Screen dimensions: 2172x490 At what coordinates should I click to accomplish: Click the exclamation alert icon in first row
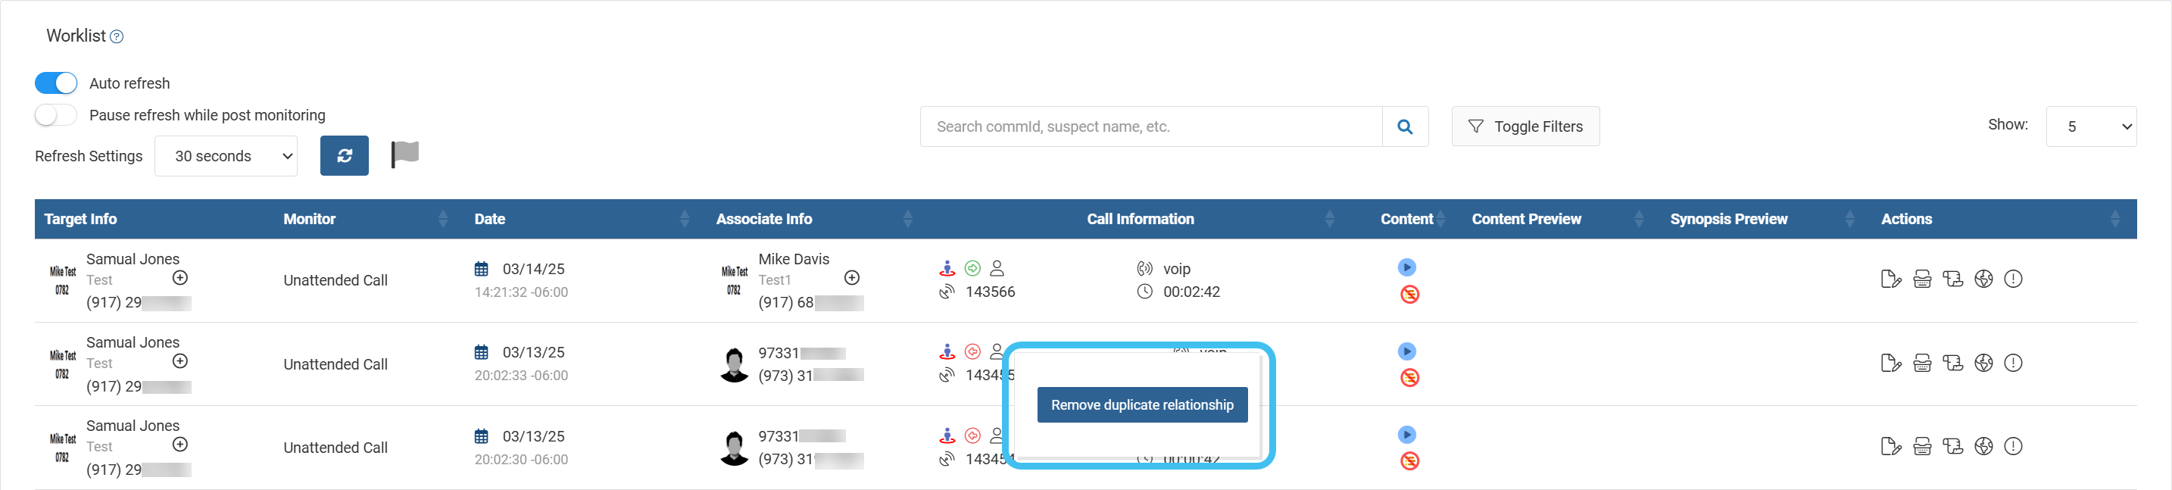(2013, 279)
